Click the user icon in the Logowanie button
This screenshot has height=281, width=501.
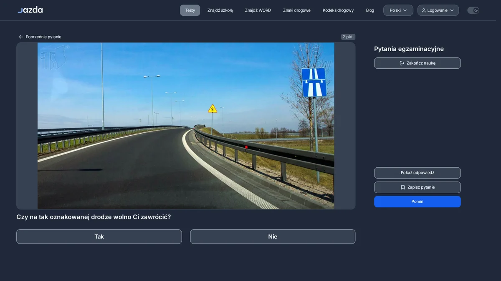pos(424,10)
